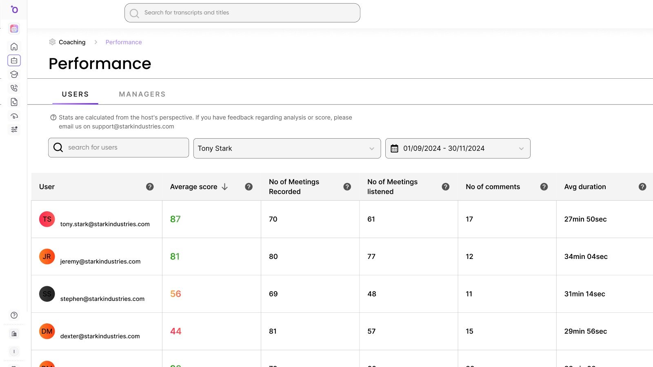Click the Coaching breadcrumb link
Screen dimensions: 653x367
coord(72,42)
